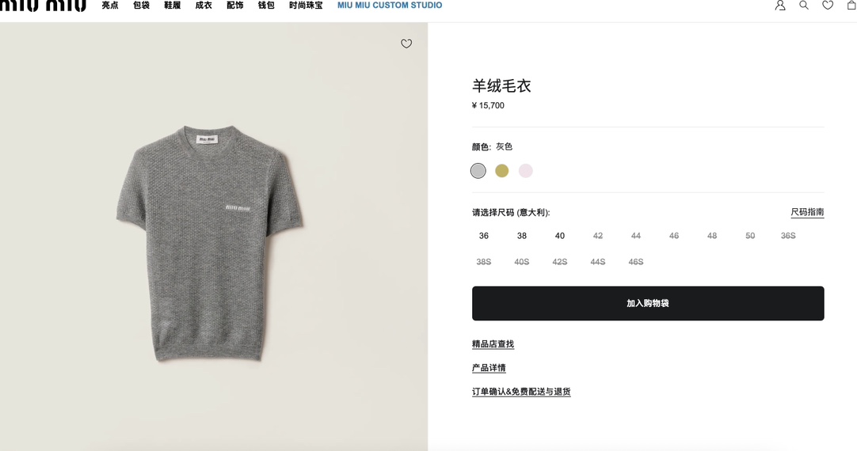This screenshot has width=857, height=451.
Task: Open the 包袋 menu
Action: click(141, 6)
